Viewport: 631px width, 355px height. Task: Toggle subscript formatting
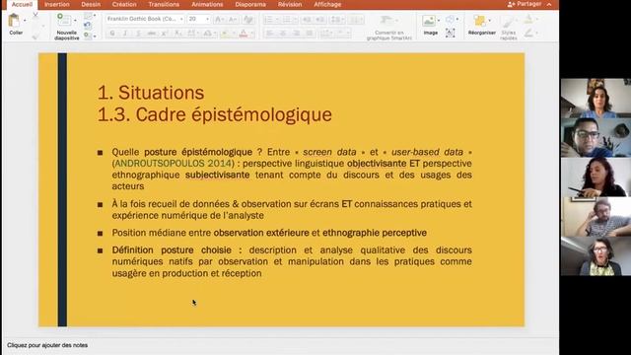click(x=177, y=34)
